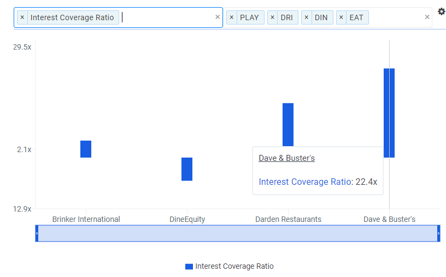Screen dimensions: 446x277
Task: Toggle the Interest Coverage Ratio legend label
Action: pos(234,266)
